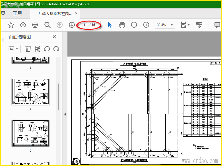Print the document with printer icon

(x=35, y=25)
